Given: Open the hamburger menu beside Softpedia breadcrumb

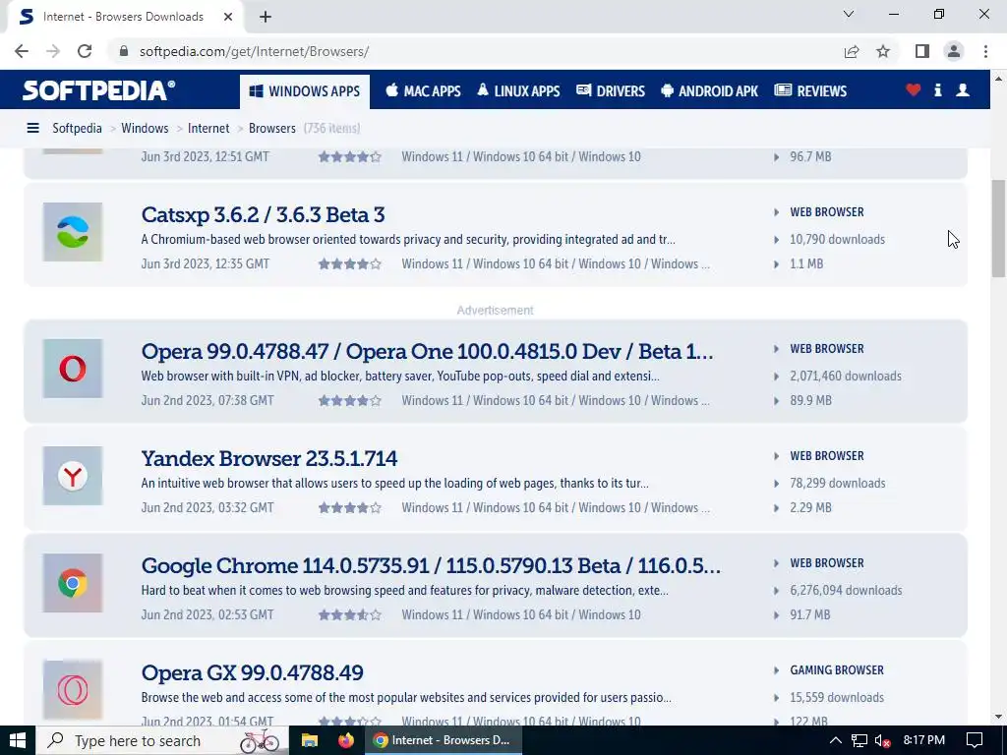Looking at the screenshot, I should point(32,129).
